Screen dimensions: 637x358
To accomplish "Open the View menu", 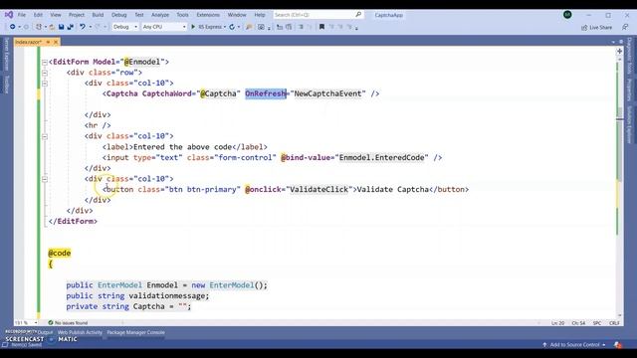I will point(56,15).
